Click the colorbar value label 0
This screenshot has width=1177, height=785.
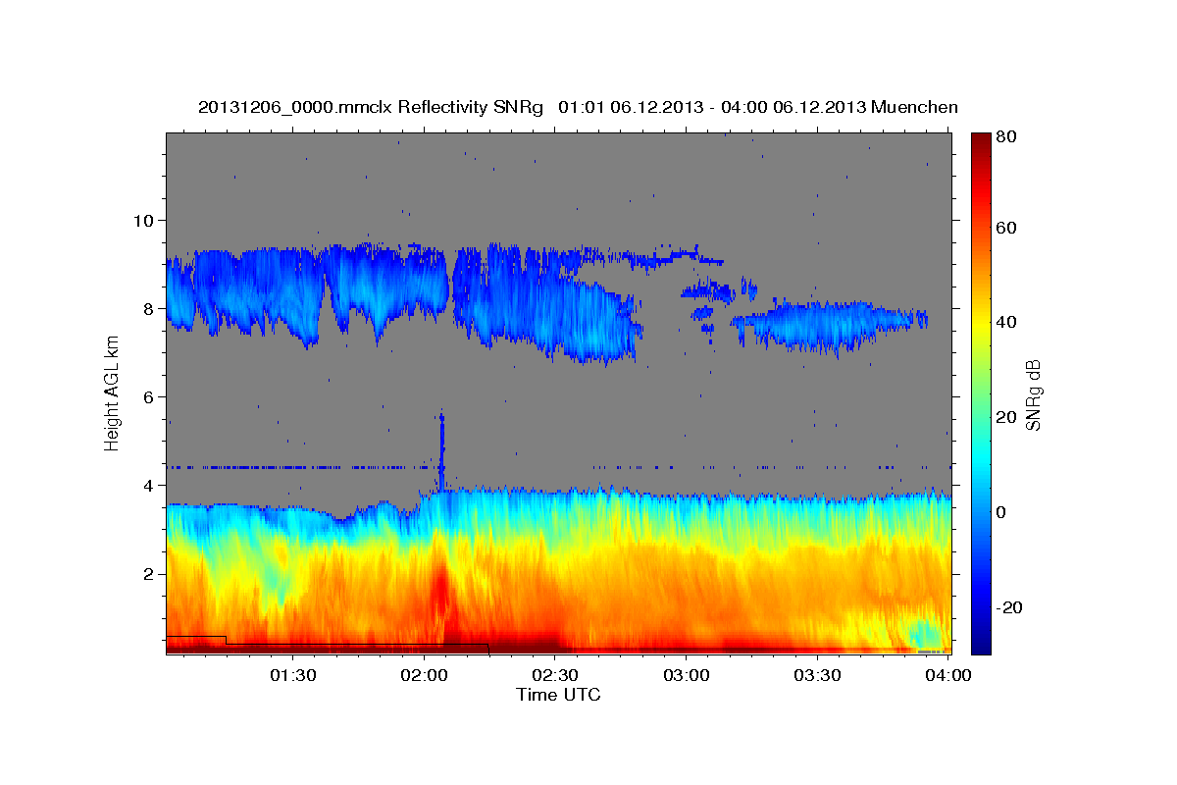click(x=1003, y=512)
